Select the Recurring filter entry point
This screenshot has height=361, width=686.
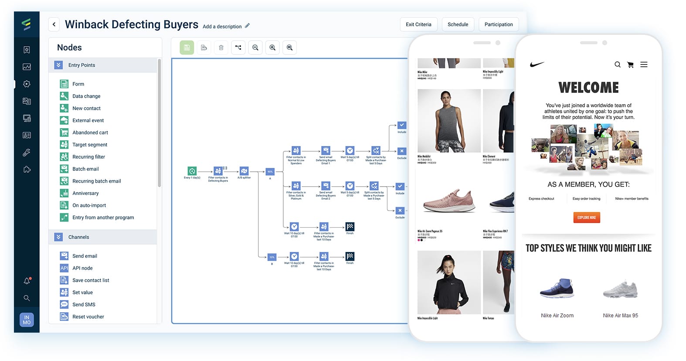[x=82, y=157]
